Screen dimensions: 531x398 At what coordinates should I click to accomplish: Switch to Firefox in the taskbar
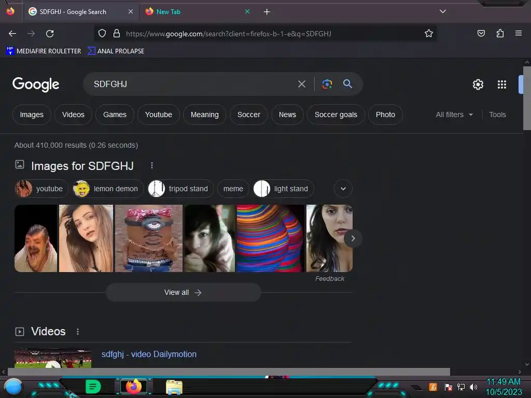[134, 387]
